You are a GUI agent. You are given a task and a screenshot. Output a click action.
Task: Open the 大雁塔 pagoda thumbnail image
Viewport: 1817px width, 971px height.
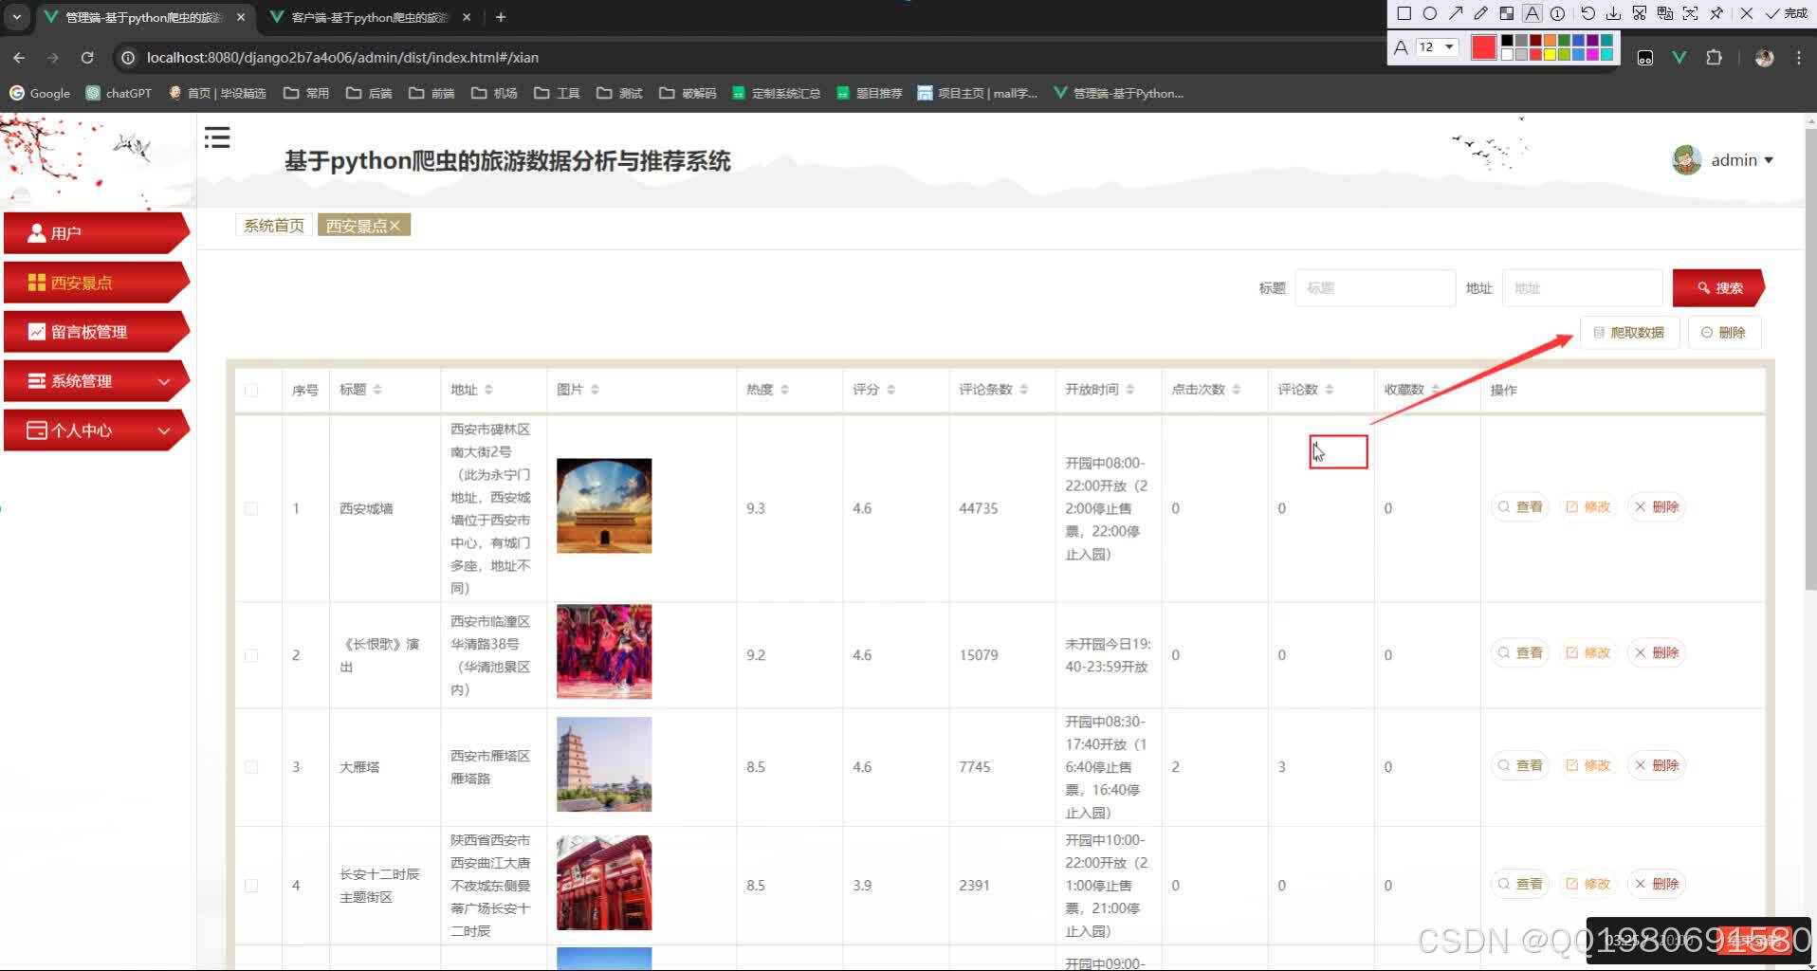(x=604, y=764)
